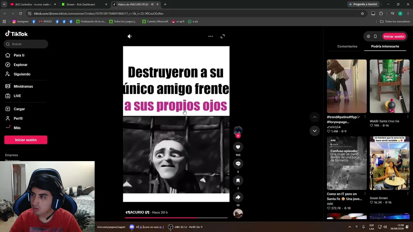Open Discord from the taskbar
This screenshot has height=232, width=413.
(132, 227)
